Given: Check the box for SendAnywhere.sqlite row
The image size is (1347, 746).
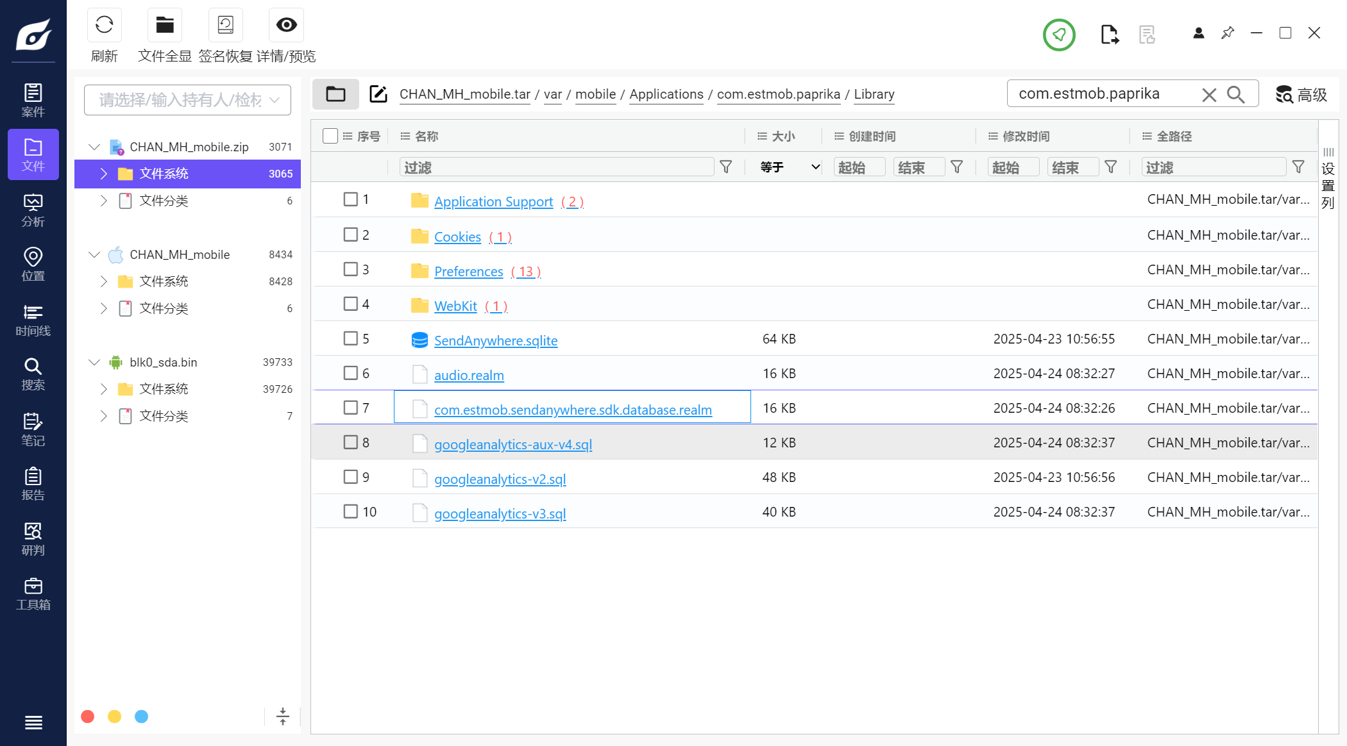Looking at the screenshot, I should tap(350, 338).
